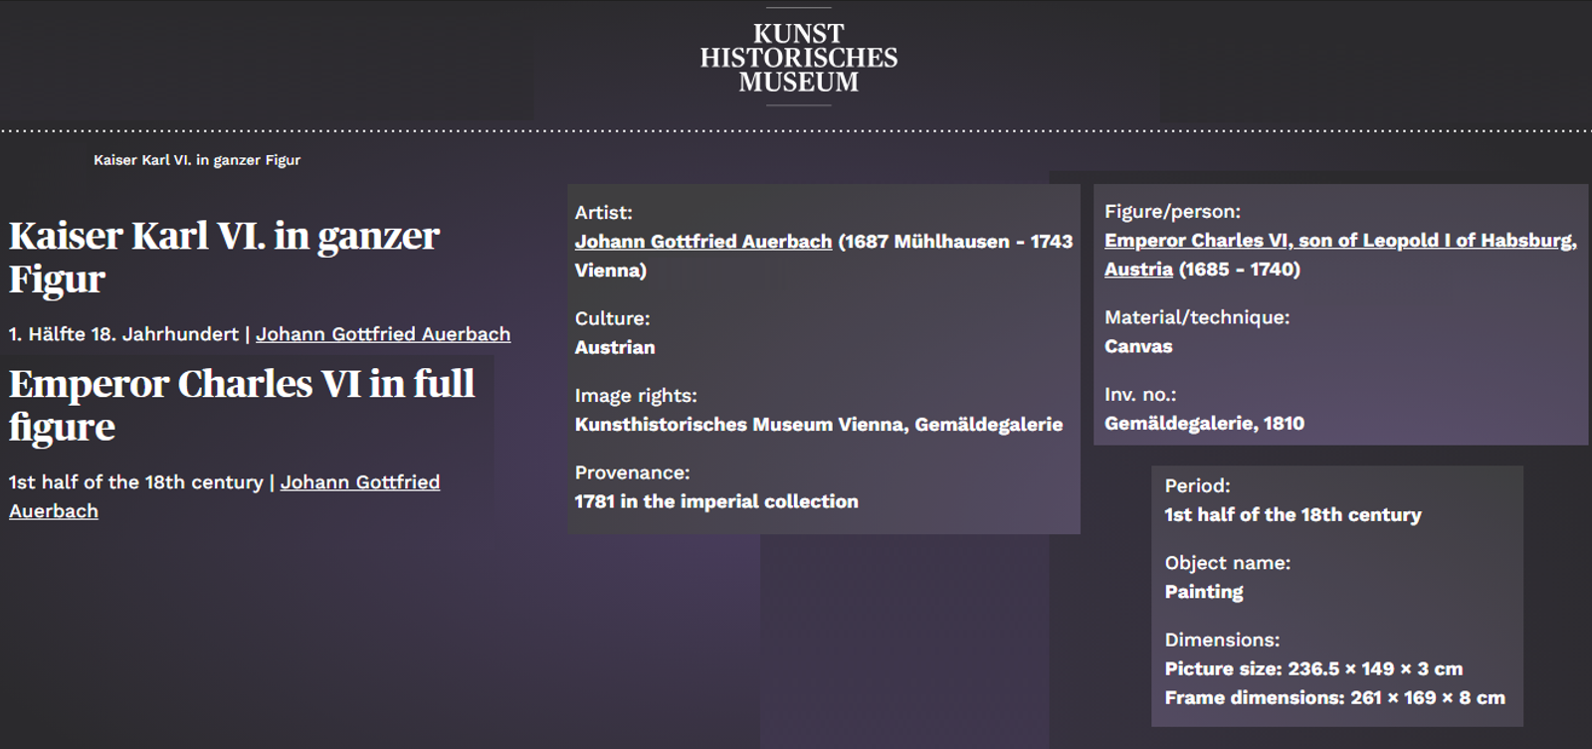Screen dimensions: 1592x749
Task: Select the object name 'Painting'
Action: [1203, 592]
